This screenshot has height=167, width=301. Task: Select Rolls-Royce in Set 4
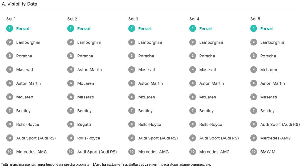click(210, 125)
